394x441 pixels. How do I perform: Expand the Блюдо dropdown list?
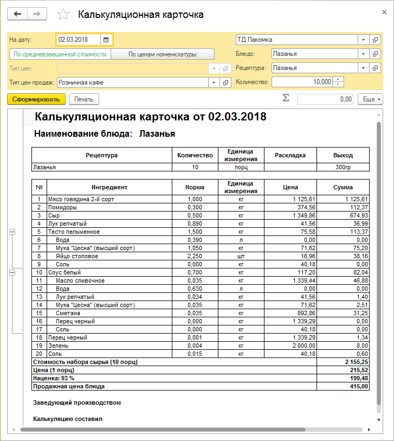[x=363, y=54]
